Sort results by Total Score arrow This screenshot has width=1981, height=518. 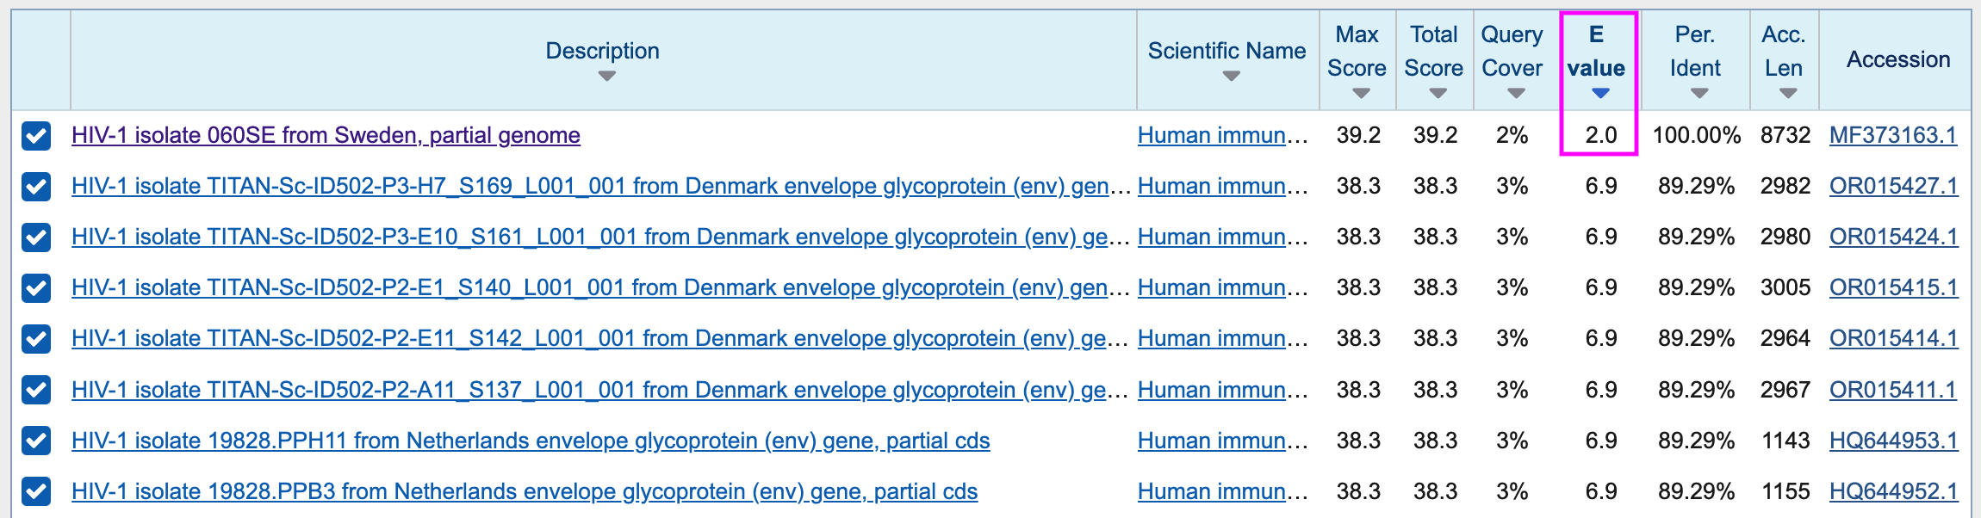[x=1438, y=93]
